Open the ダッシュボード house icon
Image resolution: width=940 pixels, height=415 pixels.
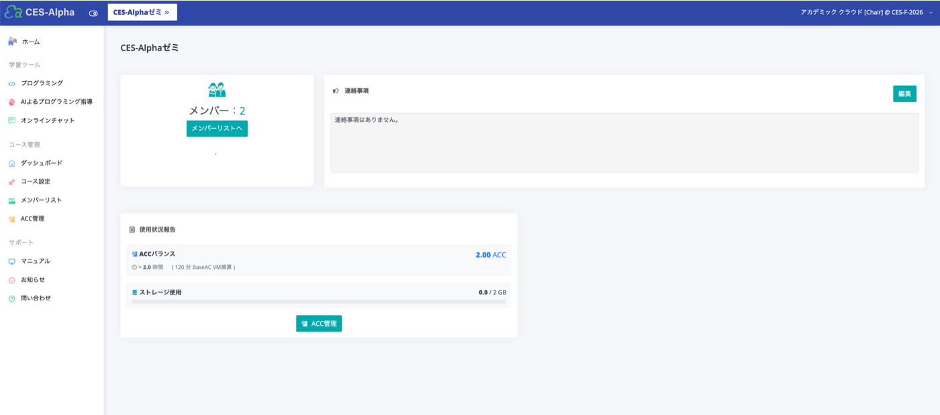[x=11, y=163]
